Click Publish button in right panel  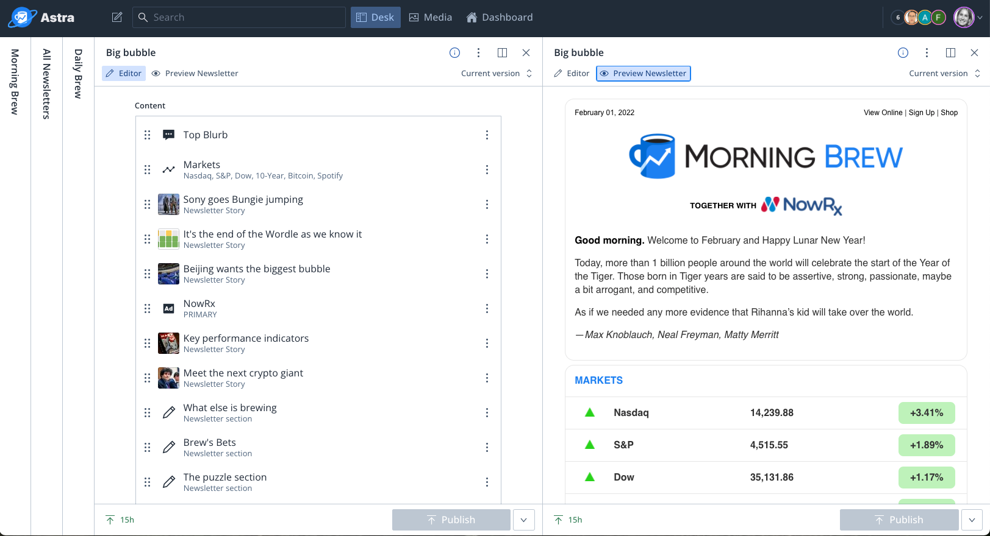pos(899,520)
